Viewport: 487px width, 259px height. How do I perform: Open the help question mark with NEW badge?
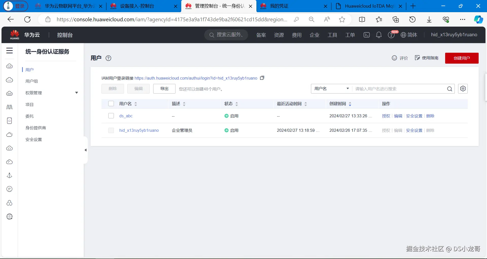point(391,35)
